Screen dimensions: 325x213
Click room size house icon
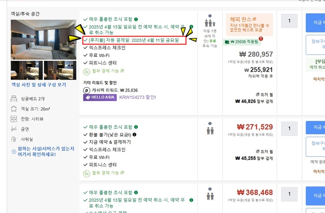click(x=14, y=109)
